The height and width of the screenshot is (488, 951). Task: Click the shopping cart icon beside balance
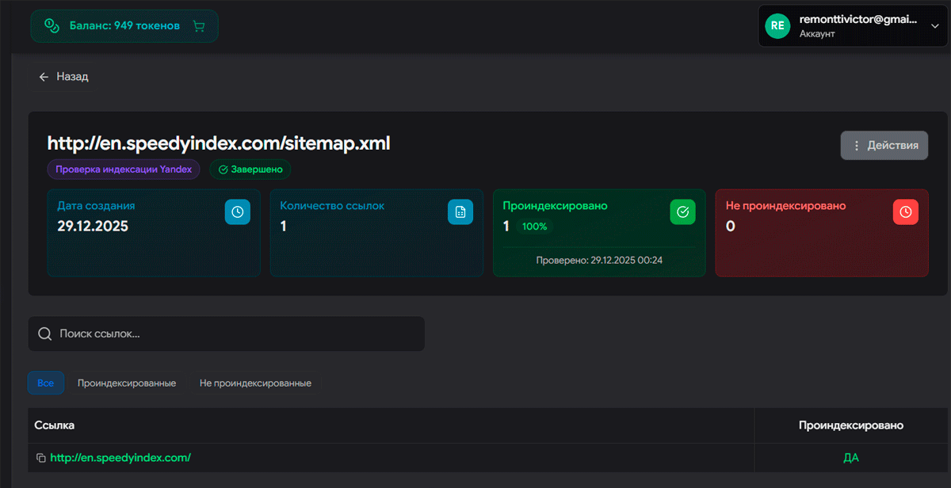point(199,26)
